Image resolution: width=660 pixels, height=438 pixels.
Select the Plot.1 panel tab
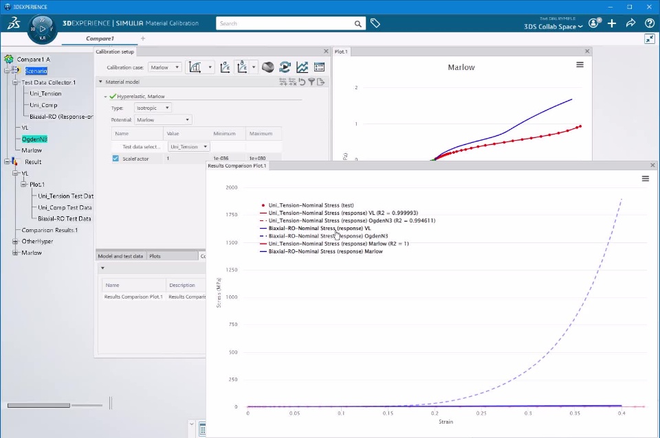click(x=341, y=51)
